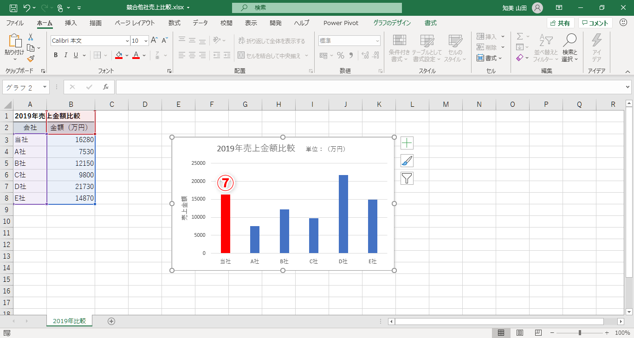Expand the Name Box dropdown (グラフ 2)
The width and height of the screenshot is (634, 338).
tap(45, 87)
